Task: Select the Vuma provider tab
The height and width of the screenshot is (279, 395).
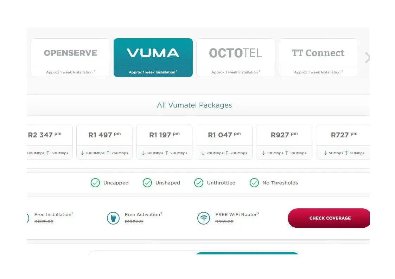Action: pos(153,57)
